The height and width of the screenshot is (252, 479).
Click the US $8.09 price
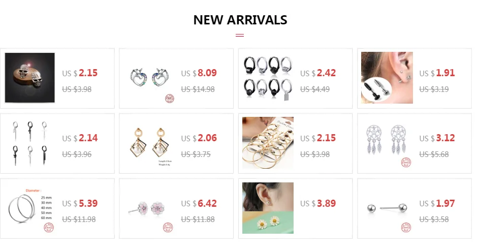199,73
